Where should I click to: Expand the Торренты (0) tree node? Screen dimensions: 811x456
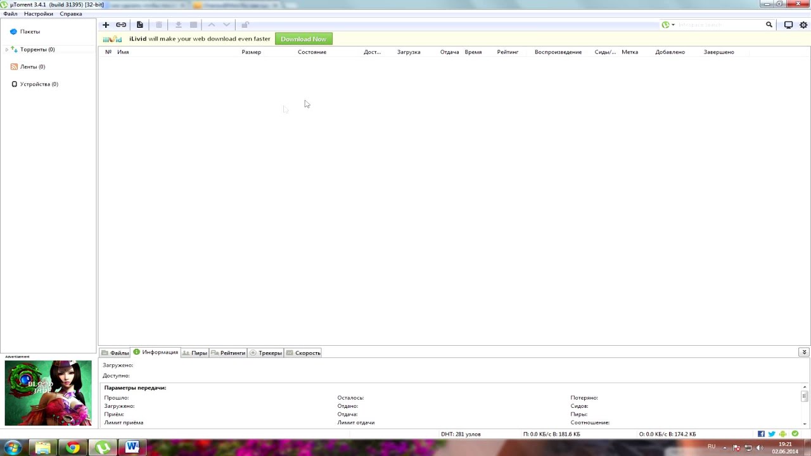[6, 49]
